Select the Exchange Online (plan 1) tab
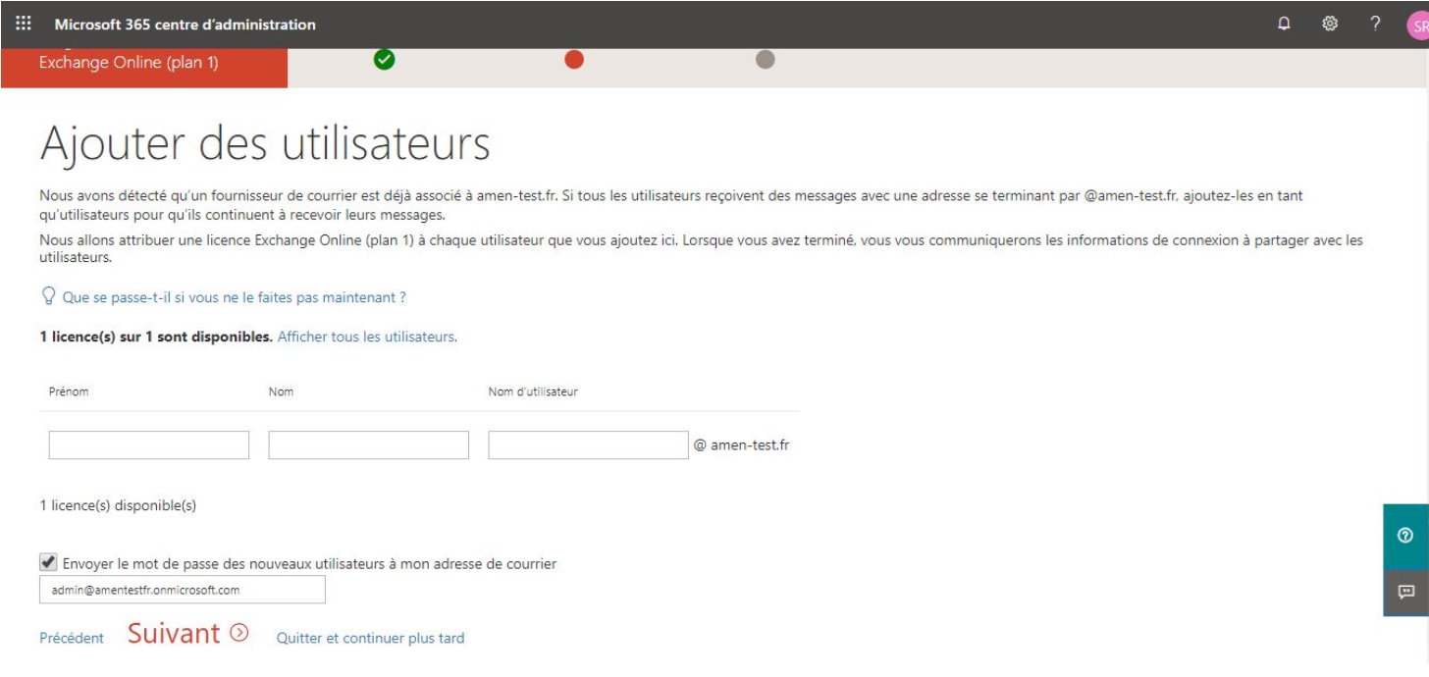1429x677 pixels. point(144,67)
